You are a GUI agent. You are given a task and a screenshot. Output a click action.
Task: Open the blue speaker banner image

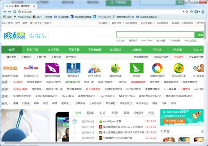26,125
